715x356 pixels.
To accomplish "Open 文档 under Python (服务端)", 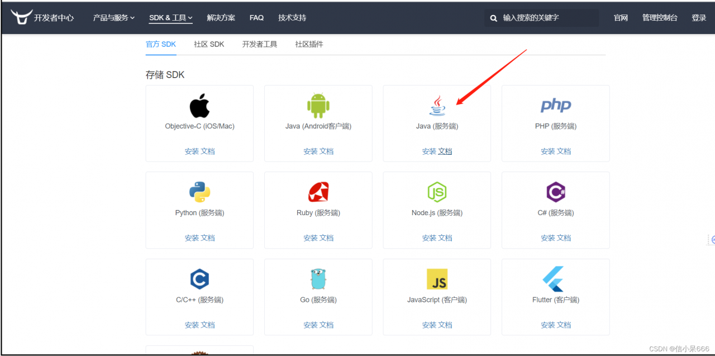I will pos(207,238).
